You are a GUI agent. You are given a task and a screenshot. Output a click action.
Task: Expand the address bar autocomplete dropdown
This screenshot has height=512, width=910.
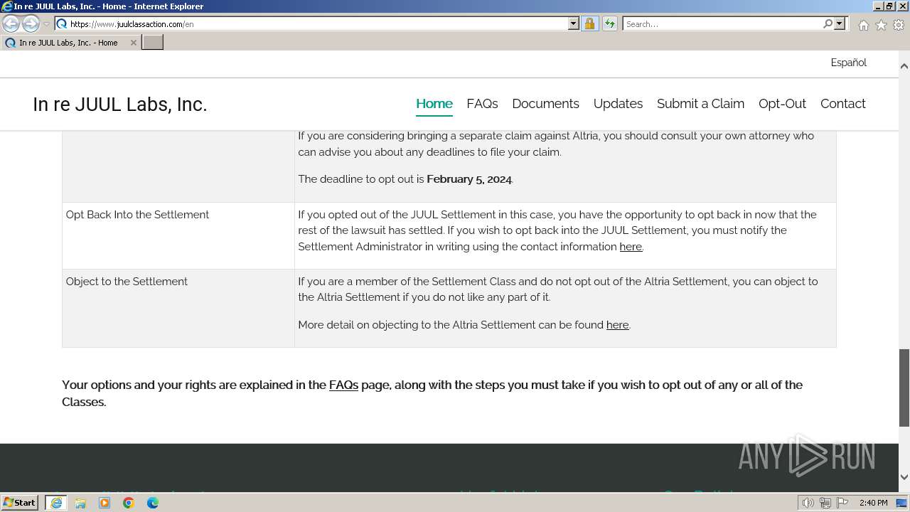pos(574,24)
